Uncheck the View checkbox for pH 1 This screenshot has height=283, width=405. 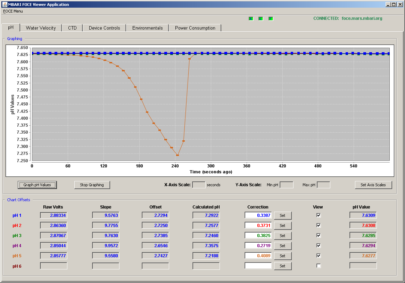pos(319,215)
